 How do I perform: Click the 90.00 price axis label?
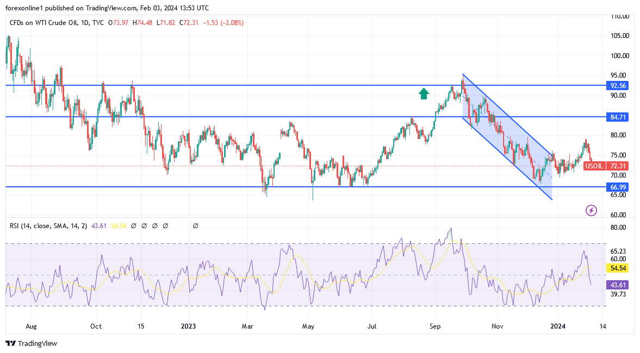[x=618, y=96]
